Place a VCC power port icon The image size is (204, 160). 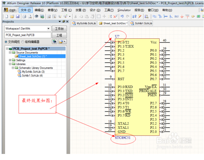[187, 17]
